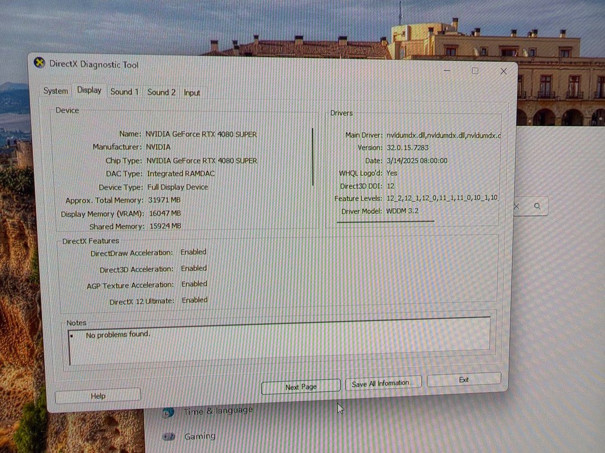Viewport: 605px width, 453px height.
Task: Click the Next Page button
Action: [x=301, y=387]
